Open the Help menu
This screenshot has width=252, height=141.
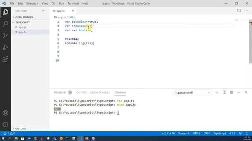coord(85,4)
